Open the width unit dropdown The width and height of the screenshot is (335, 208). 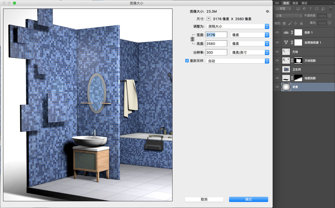coord(249,35)
